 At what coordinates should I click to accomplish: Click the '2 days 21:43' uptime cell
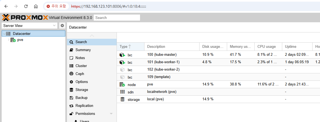pos(297,84)
